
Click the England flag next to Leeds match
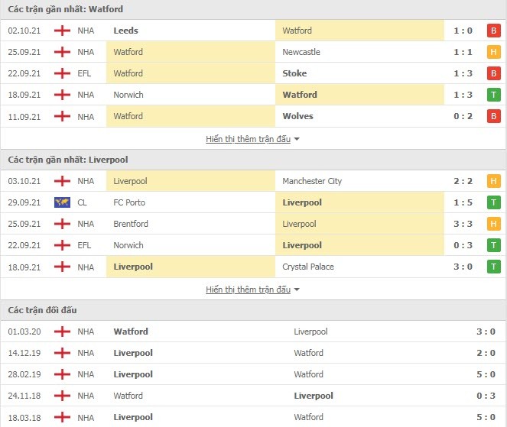(62, 31)
